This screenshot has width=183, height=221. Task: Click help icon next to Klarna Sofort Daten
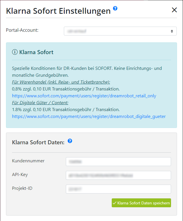point(70,141)
